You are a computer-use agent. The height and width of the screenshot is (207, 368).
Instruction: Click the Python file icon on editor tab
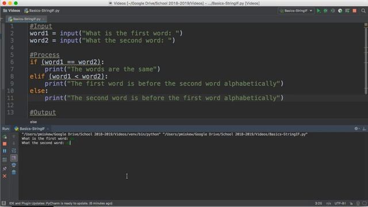coord(10,19)
